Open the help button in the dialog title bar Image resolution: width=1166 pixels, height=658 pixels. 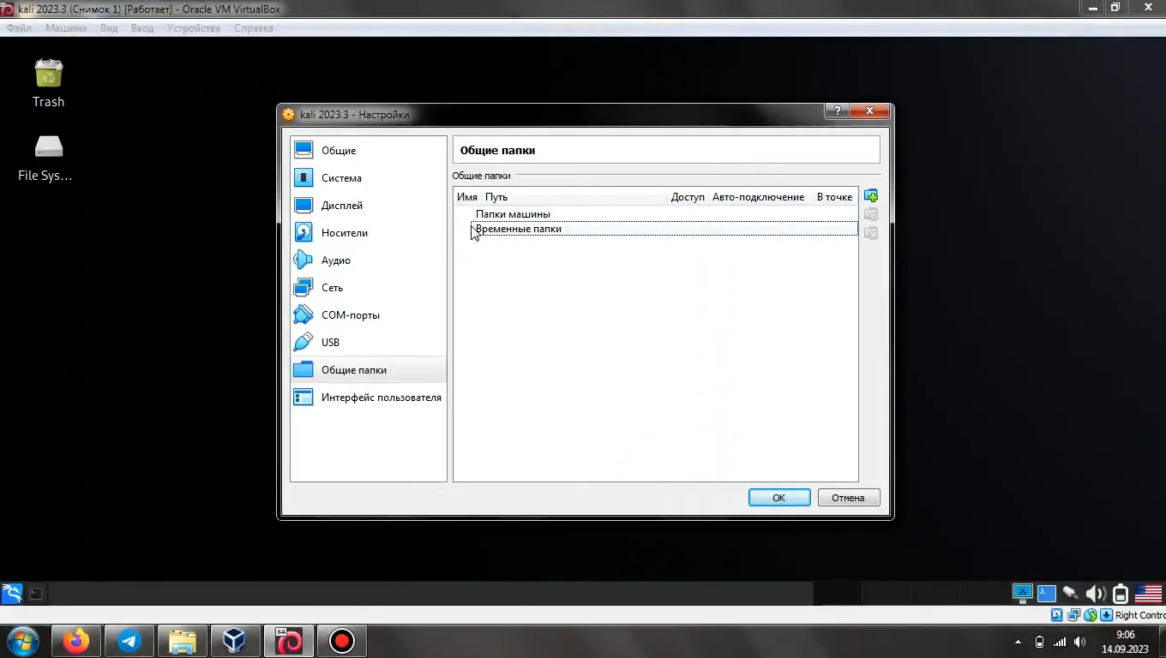point(837,111)
